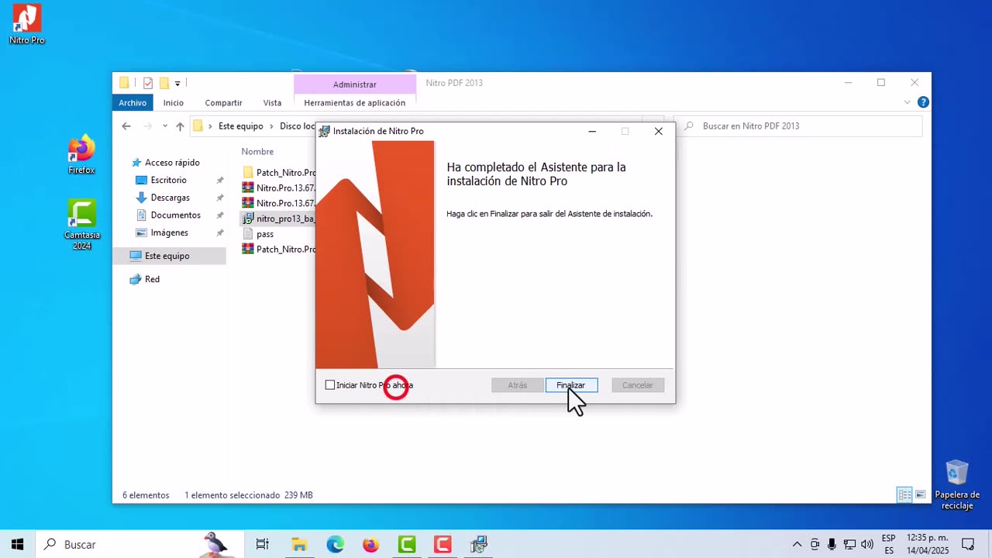
Task: Click the Atrás button
Action: tap(517, 385)
